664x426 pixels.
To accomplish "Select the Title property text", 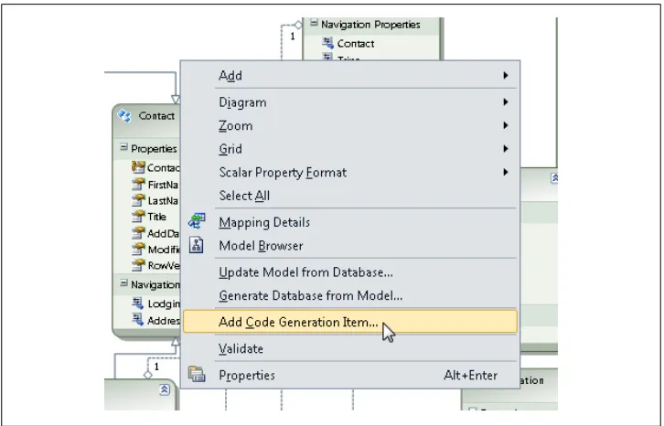I will coord(156,217).
